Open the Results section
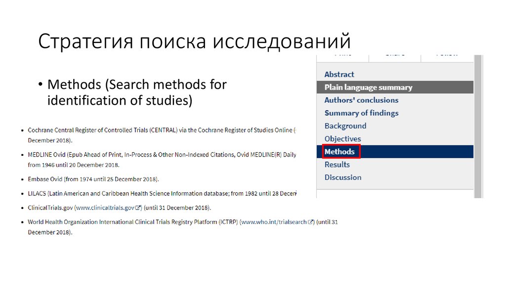This screenshot has width=506, height=283. coord(337,164)
